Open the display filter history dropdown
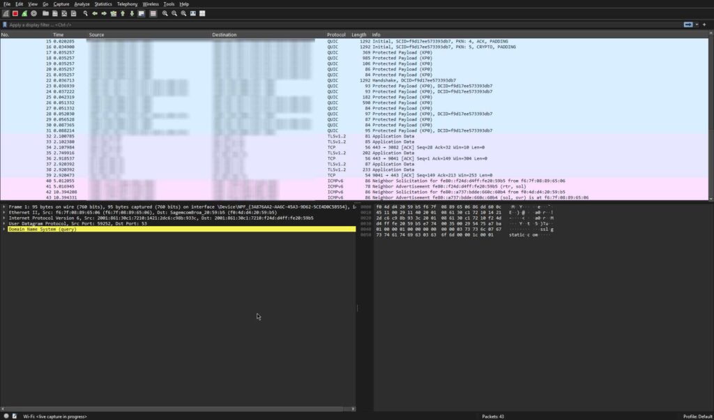 tap(698, 24)
